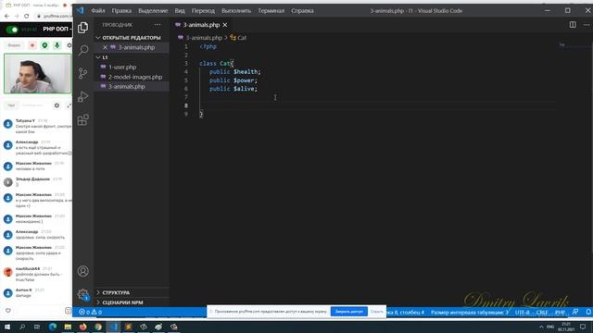Click the 3-animals.php breadcrumb item
This screenshot has height=333, width=593.
tap(204, 38)
